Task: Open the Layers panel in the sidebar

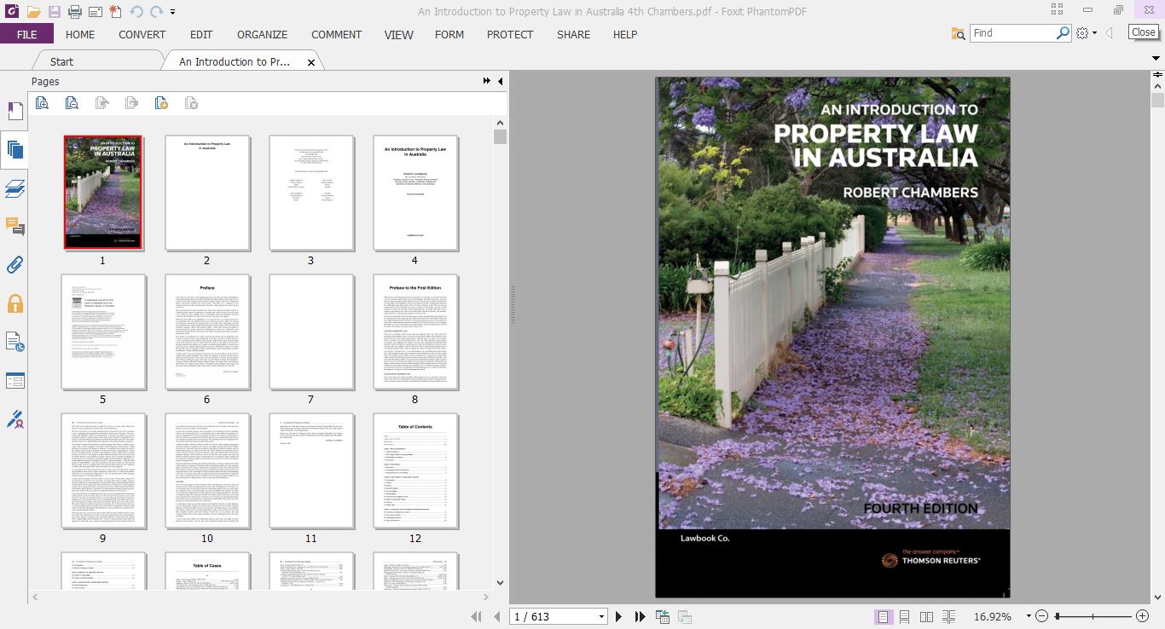Action: coord(14,188)
